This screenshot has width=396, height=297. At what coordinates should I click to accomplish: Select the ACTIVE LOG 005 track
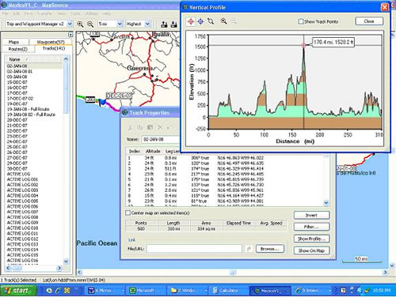tap(22, 201)
